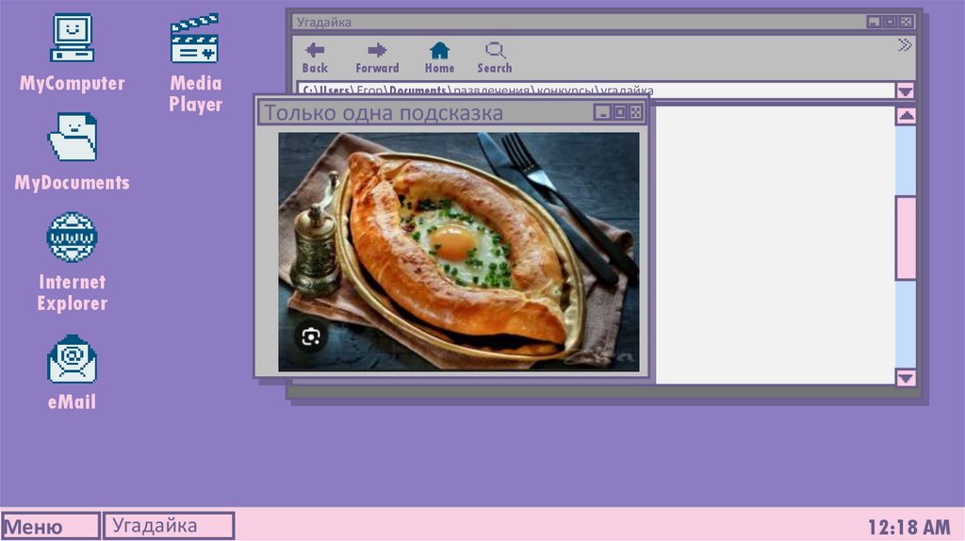Image resolution: width=965 pixels, height=541 pixels.
Task: Open the MyDocuments folder icon
Action: point(72,137)
